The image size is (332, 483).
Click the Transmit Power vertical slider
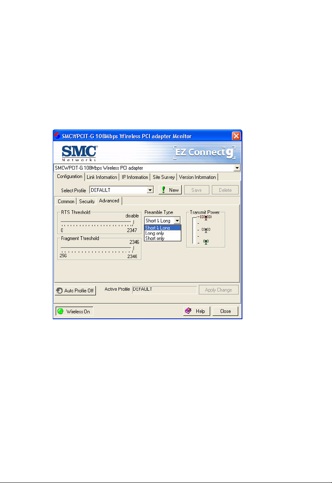coord(194,230)
